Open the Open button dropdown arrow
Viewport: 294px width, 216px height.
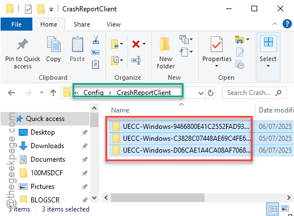tap(248, 39)
